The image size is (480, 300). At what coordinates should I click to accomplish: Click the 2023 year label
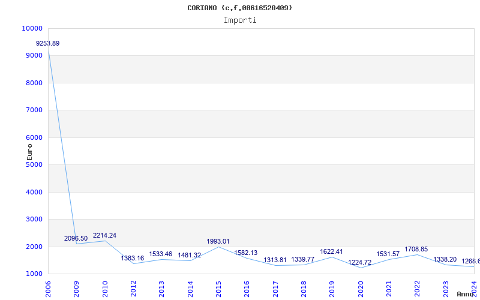[x=446, y=289]
